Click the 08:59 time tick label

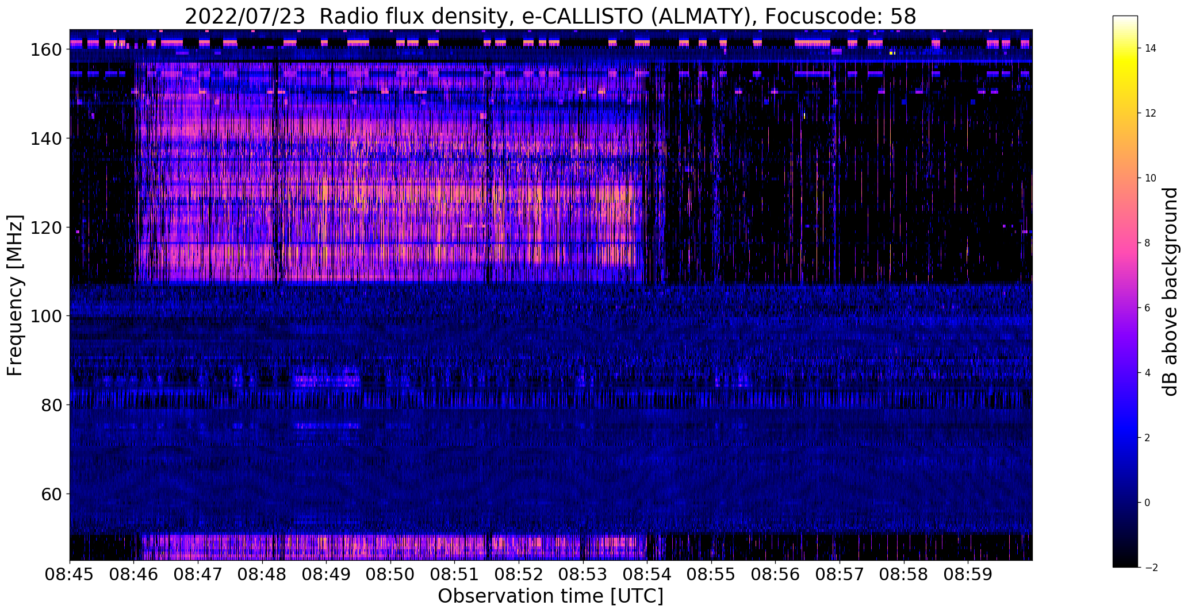(968, 574)
